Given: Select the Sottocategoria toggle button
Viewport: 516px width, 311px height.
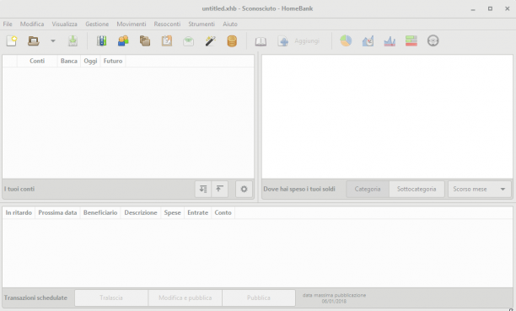Looking at the screenshot, I should point(417,189).
